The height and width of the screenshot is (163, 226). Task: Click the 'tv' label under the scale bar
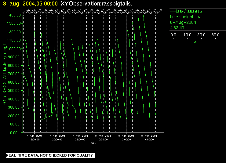(x=194, y=42)
